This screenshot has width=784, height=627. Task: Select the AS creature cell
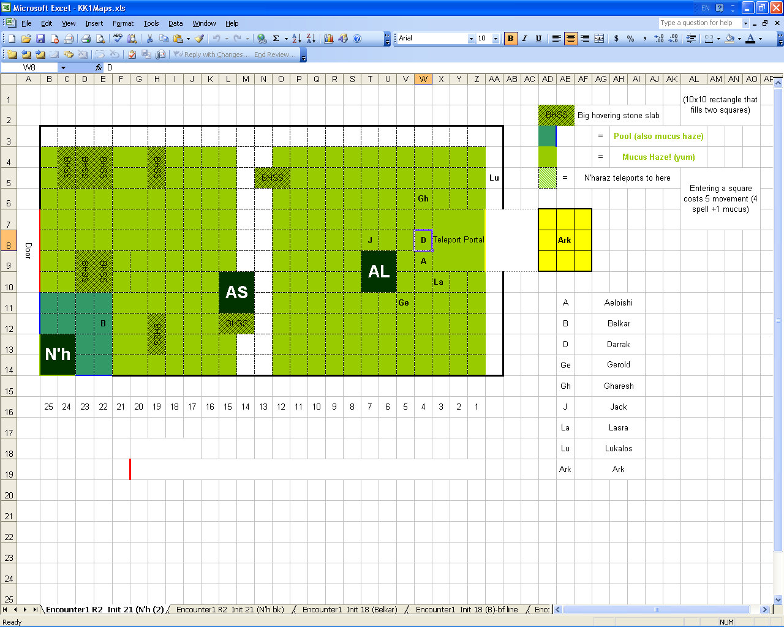click(x=236, y=292)
